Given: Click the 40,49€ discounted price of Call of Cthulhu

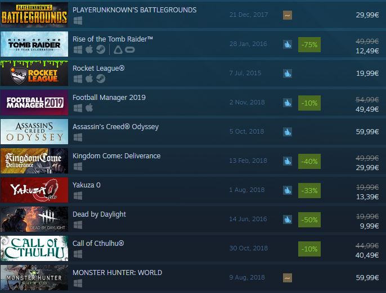Looking at the screenshot, I should [367, 255].
